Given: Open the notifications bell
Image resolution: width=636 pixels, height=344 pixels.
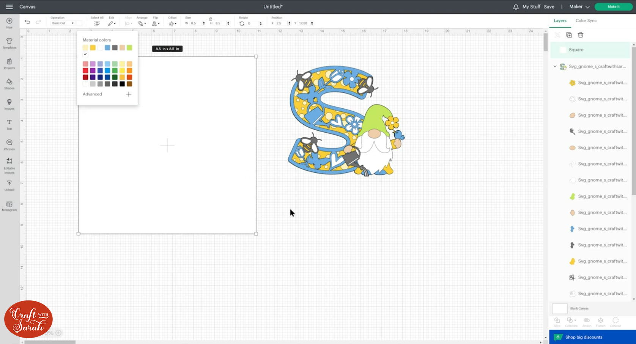Looking at the screenshot, I should 516,7.
